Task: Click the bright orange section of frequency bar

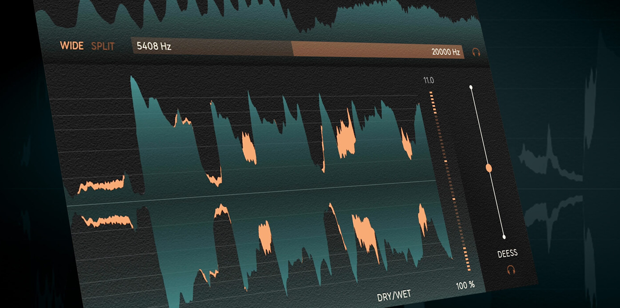Action: [379, 51]
